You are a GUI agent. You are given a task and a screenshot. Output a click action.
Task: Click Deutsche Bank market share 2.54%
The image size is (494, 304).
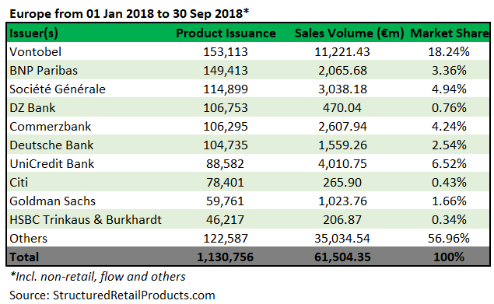pos(449,145)
